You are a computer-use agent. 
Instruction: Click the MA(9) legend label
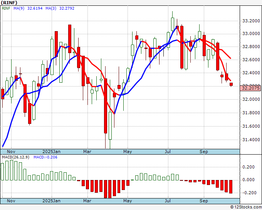[x=19, y=8]
